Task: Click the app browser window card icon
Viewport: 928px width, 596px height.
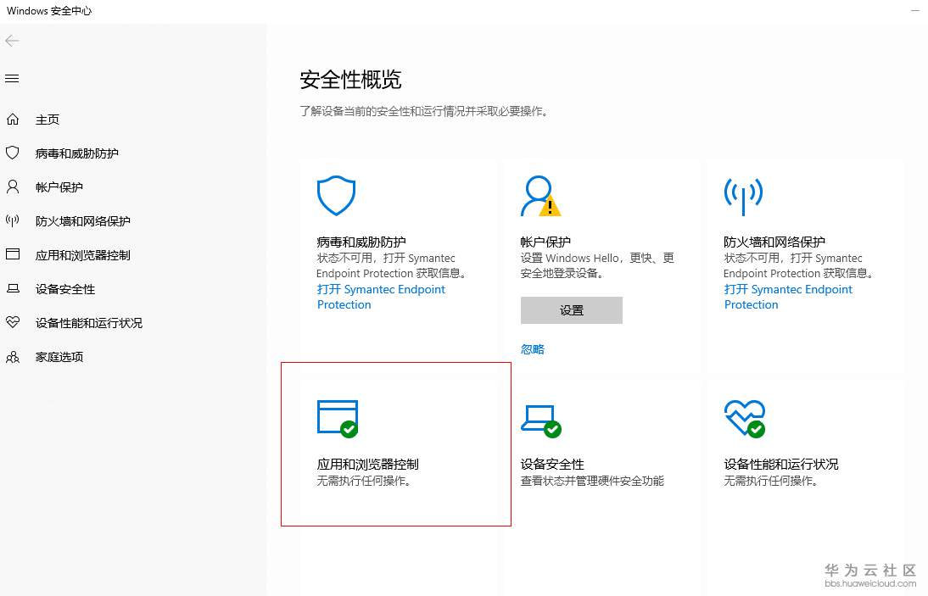Action: pos(338,419)
